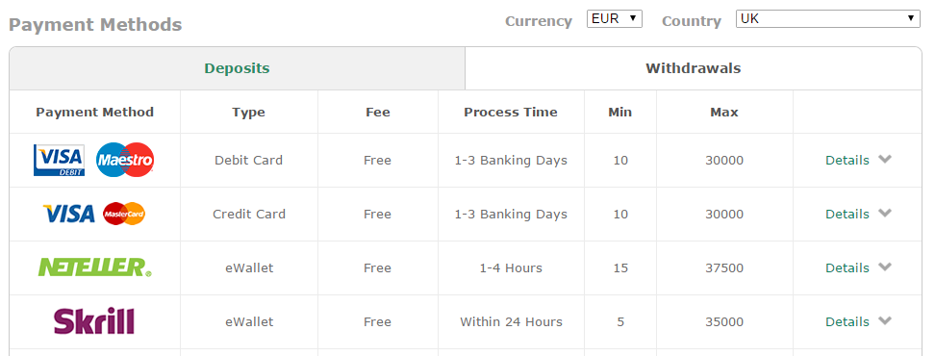Switch to the Withdrawals tab
The image size is (935, 356).
(x=693, y=68)
